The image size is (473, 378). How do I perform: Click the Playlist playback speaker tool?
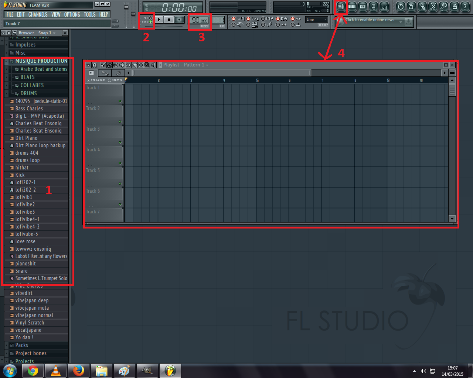coord(153,65)
